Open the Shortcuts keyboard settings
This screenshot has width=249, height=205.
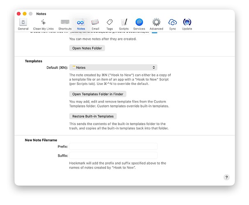click(x=65, y=24)
